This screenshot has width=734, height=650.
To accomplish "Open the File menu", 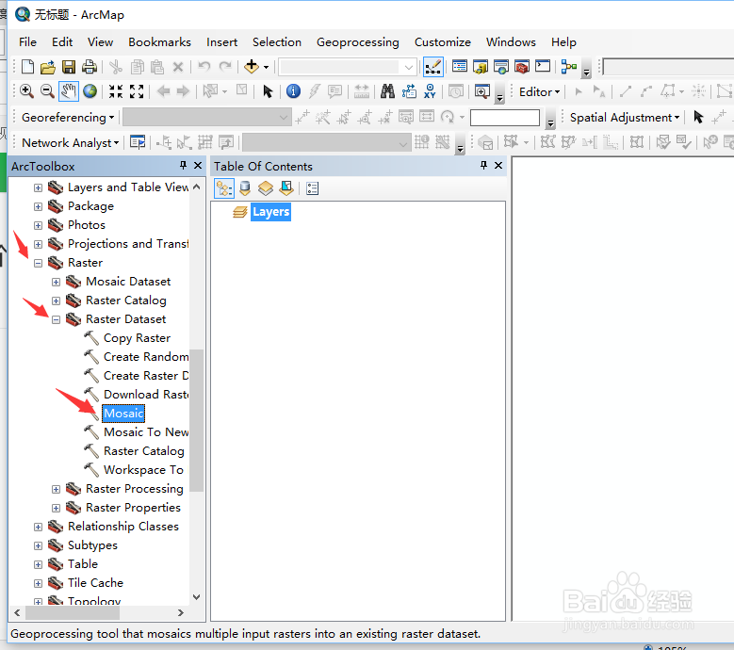I will pos(27,42).
